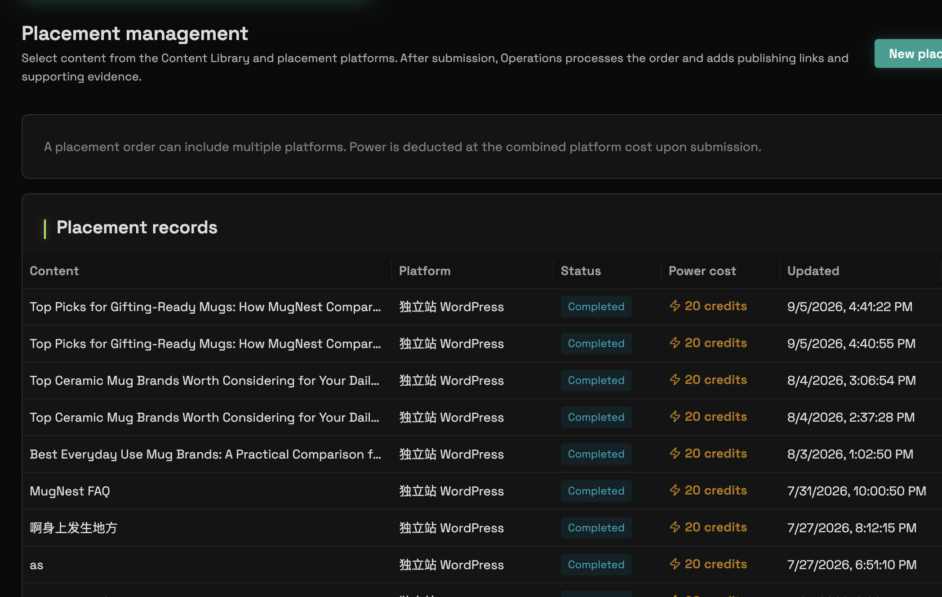This screenshot has width=942, height=597.
Task: Click Completed badge in MugNest FAQ row
Action: tap(596, 491)
